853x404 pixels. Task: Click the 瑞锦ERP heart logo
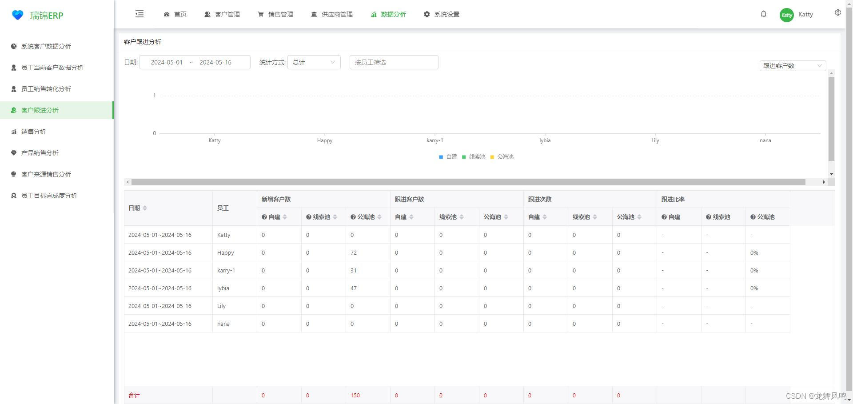tap(17, 15)
